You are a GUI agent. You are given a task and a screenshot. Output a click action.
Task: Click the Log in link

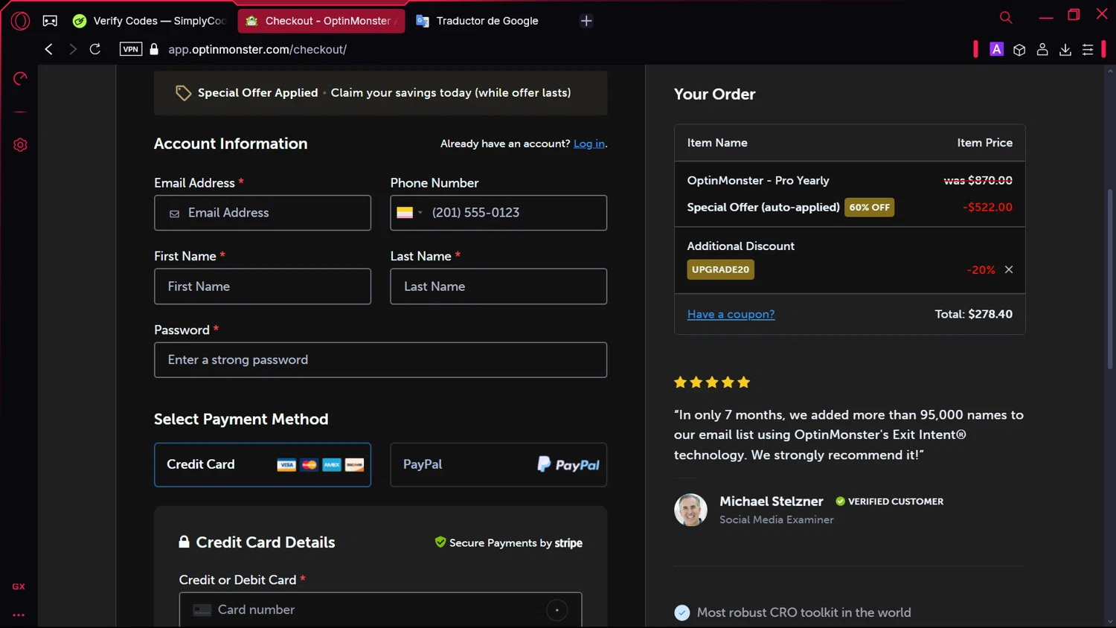589,144
